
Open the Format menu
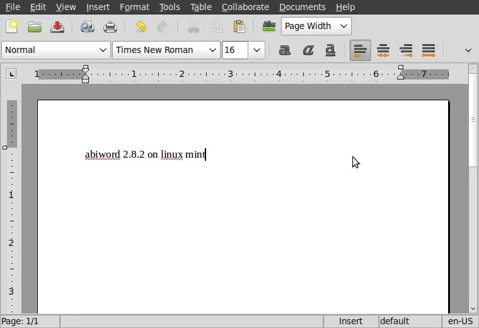(134, 7)
